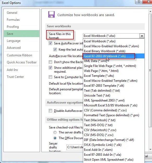Open the Trust Center category

tap(22, 77)
